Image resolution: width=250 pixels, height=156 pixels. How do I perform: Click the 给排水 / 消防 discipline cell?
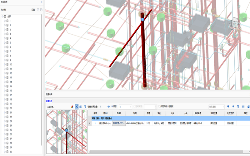coord(159,123)
